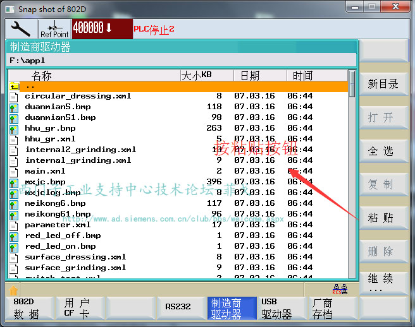Select file name neikong6.bmp
This screenshot has height=327, width=415.
[x=55, y=203]
